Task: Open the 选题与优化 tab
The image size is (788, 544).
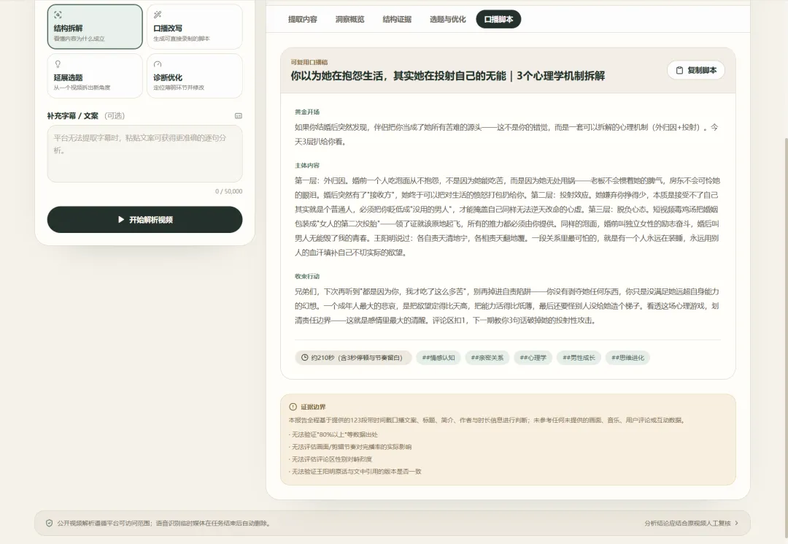Action: (447, 19)
